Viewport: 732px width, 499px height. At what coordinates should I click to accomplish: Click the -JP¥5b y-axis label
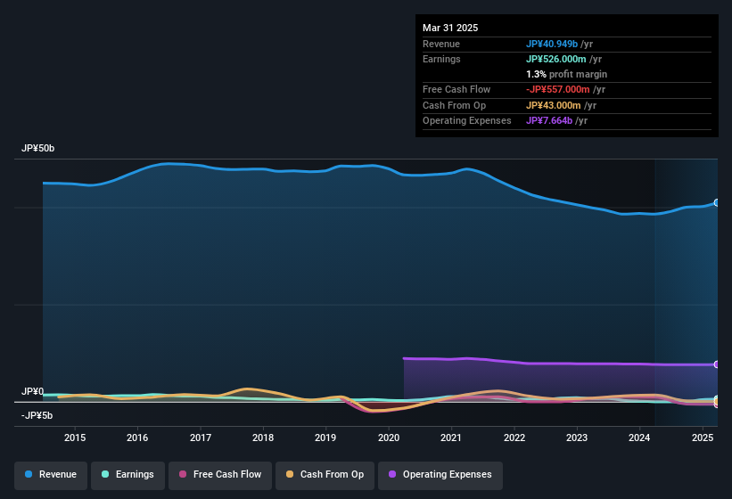tap(37, 415)
